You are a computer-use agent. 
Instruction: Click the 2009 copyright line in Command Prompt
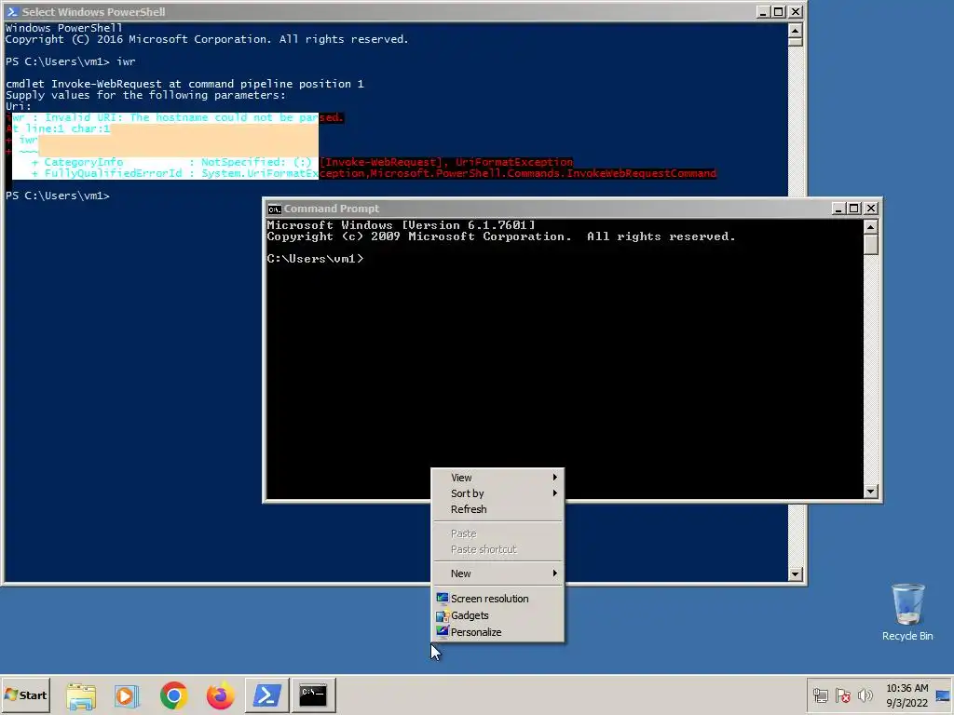[500, 236]
